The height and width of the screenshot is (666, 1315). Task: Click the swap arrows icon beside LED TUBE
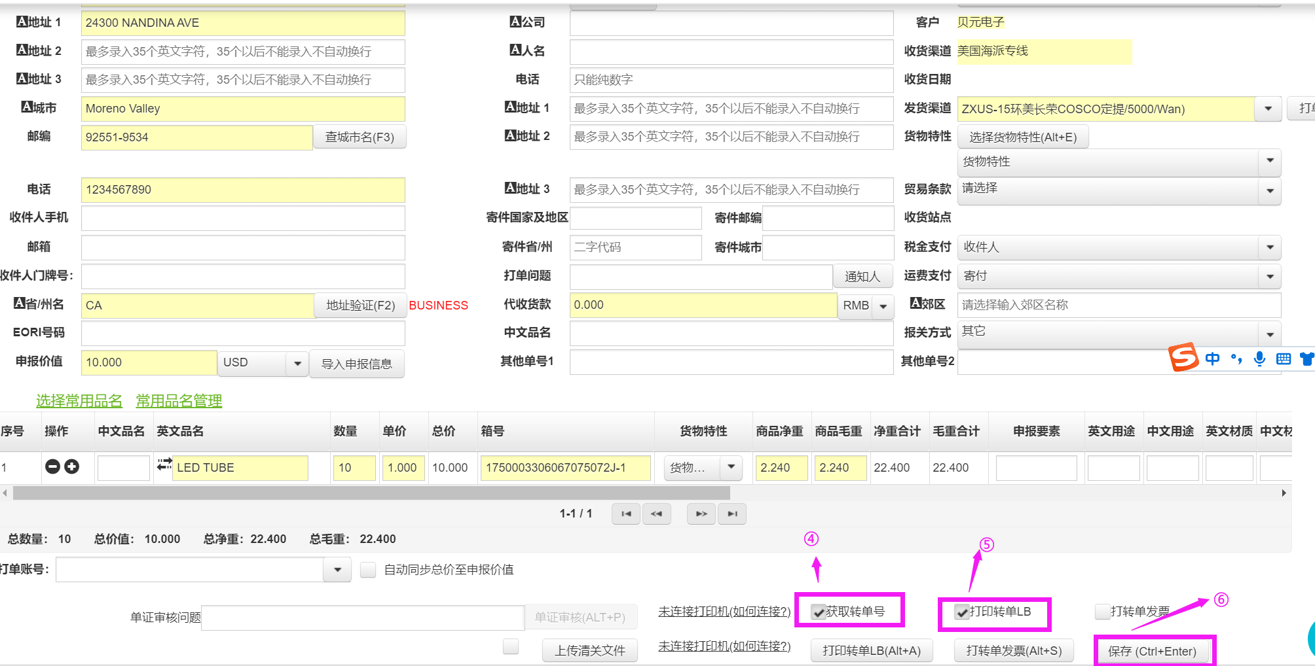164,464
